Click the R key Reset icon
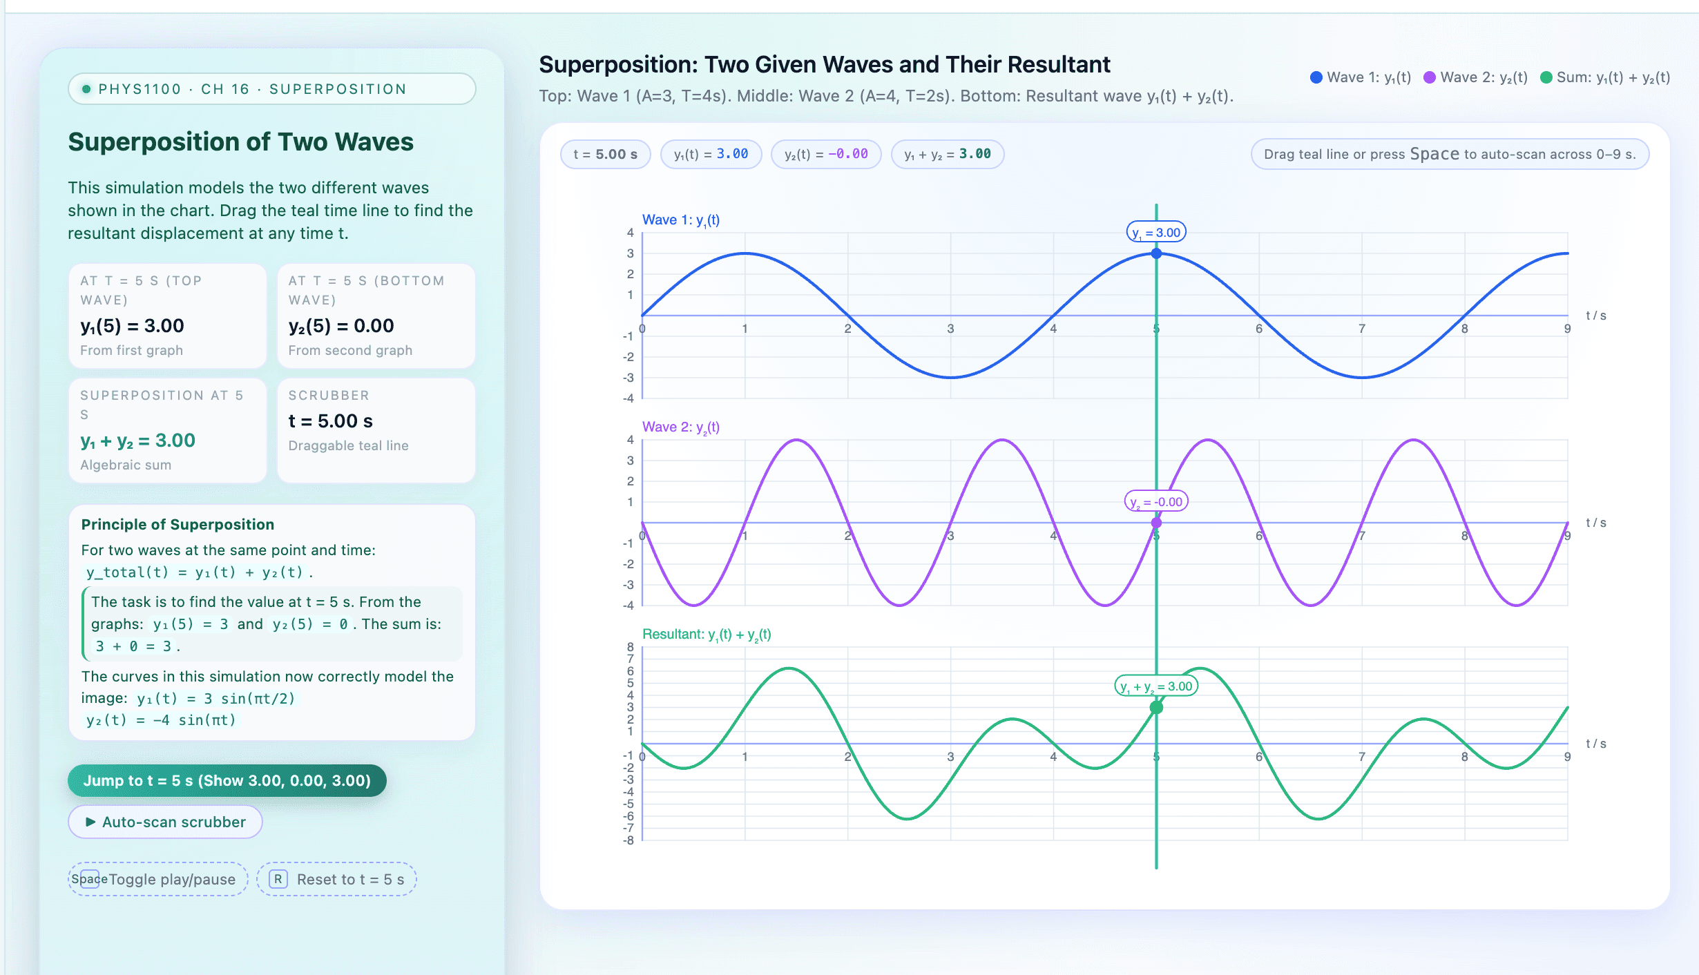 [x=278, y=879]
